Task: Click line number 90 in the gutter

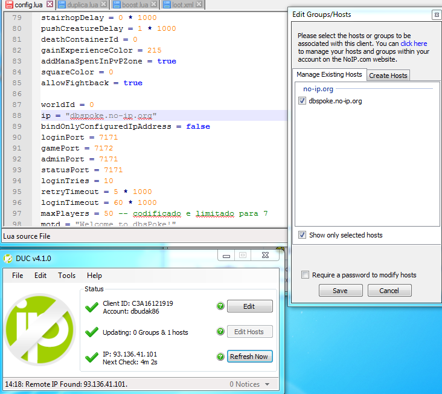Action: [17, 137]
